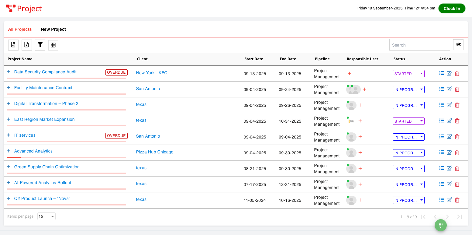
Task: Switch to the New Project tab
Action: pyautogui.click(x=53, y=29)
